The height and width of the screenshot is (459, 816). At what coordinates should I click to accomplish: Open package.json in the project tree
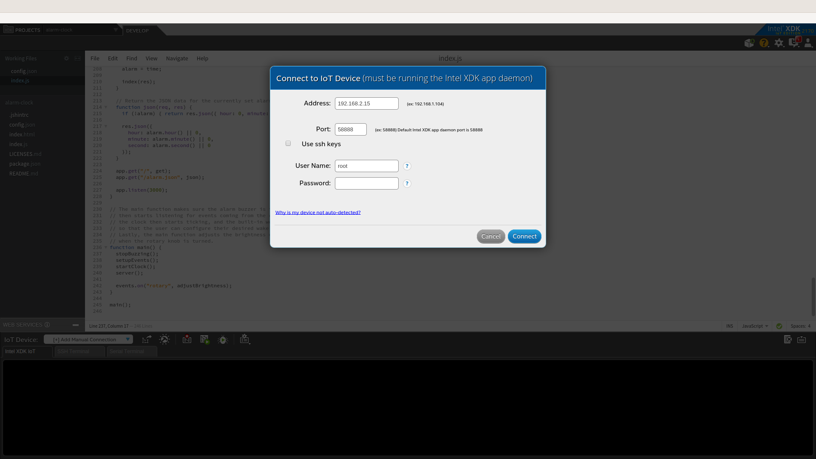(x=25, y=164)
